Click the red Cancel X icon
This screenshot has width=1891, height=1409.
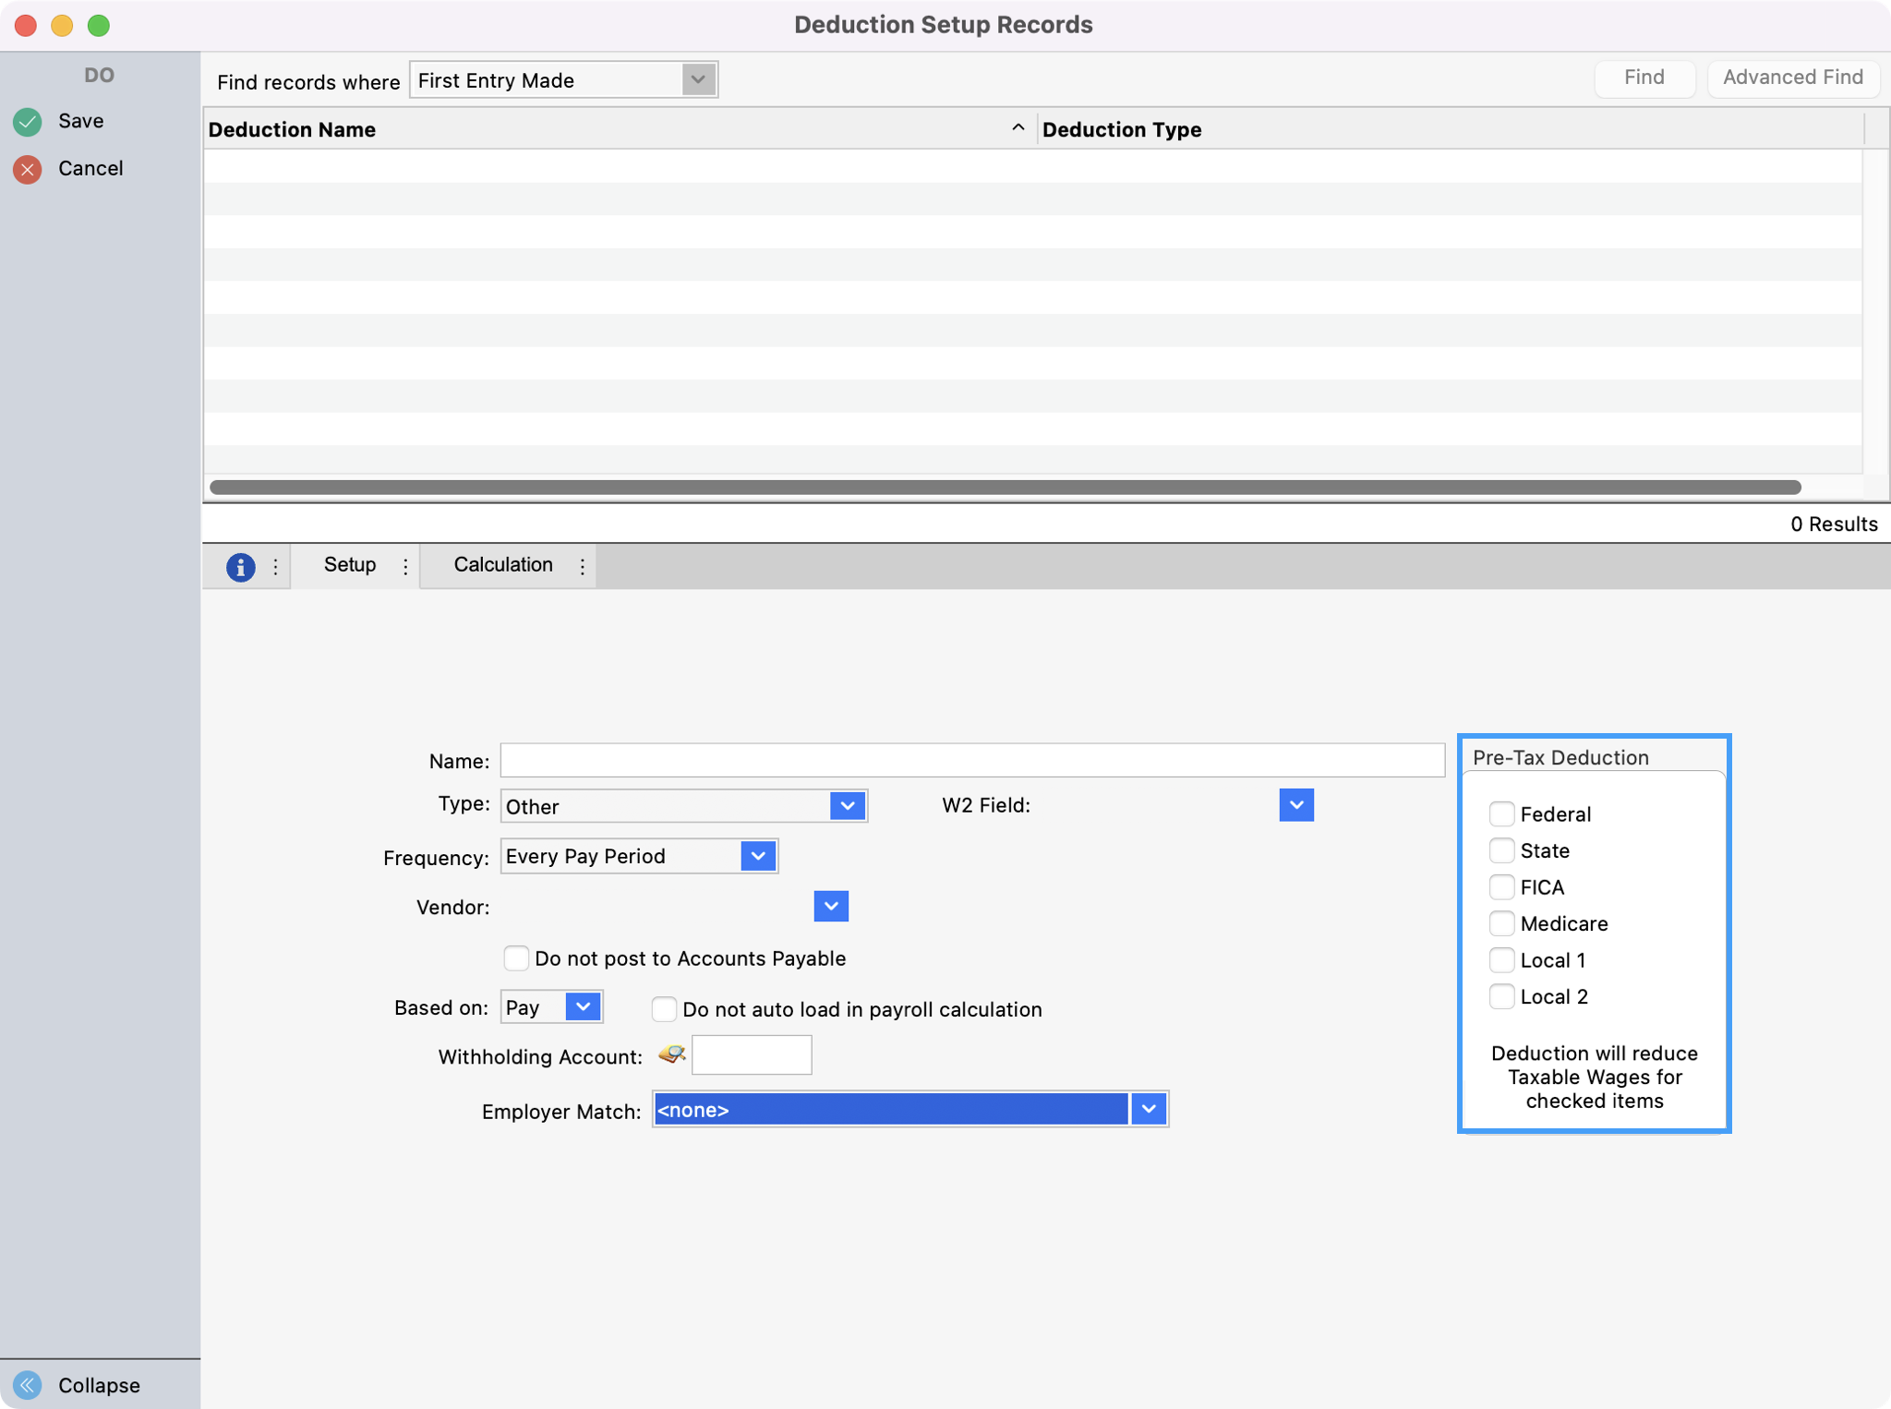pos(28,169)
